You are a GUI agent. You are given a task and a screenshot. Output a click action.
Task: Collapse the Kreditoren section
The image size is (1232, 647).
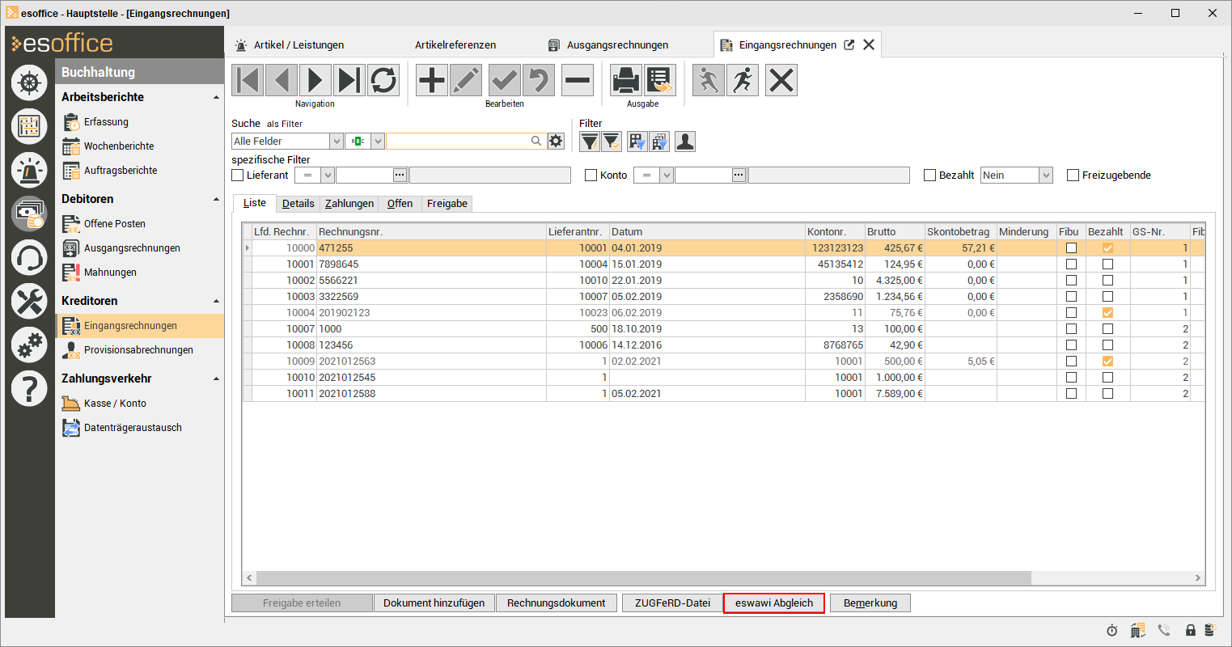216,301
